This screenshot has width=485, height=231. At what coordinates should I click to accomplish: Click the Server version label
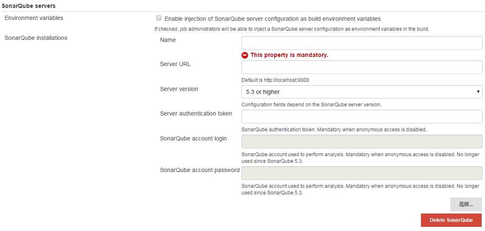tap(179, 89)
